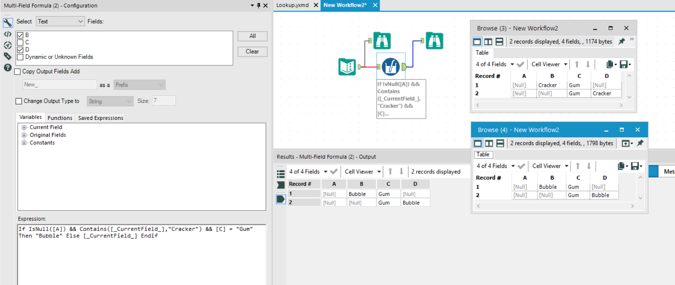Switch Browse (4) to stacked layout
The width and height of the screenshot is (675, 285).
(500, 143)
